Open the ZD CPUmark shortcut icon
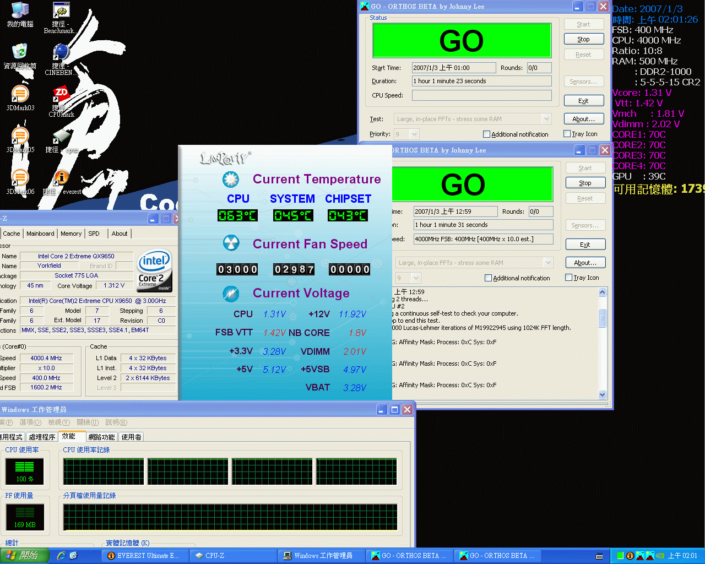Screen dimensions: 705x564 (61, 94)
